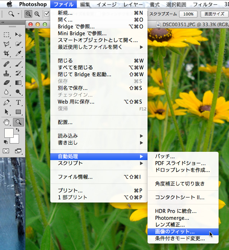Select the Hand tool
Viewport: 229px width, 250px height.
6,122
